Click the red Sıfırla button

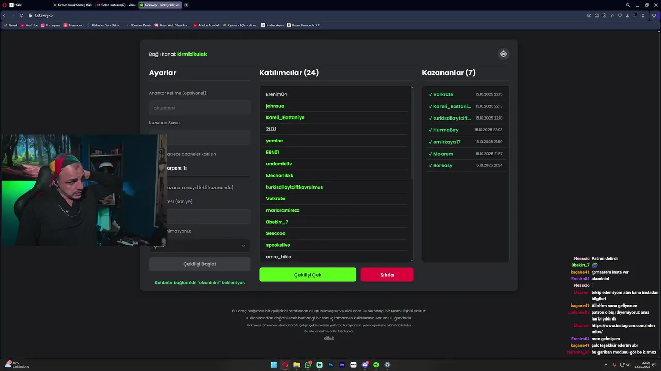[387, 275]
